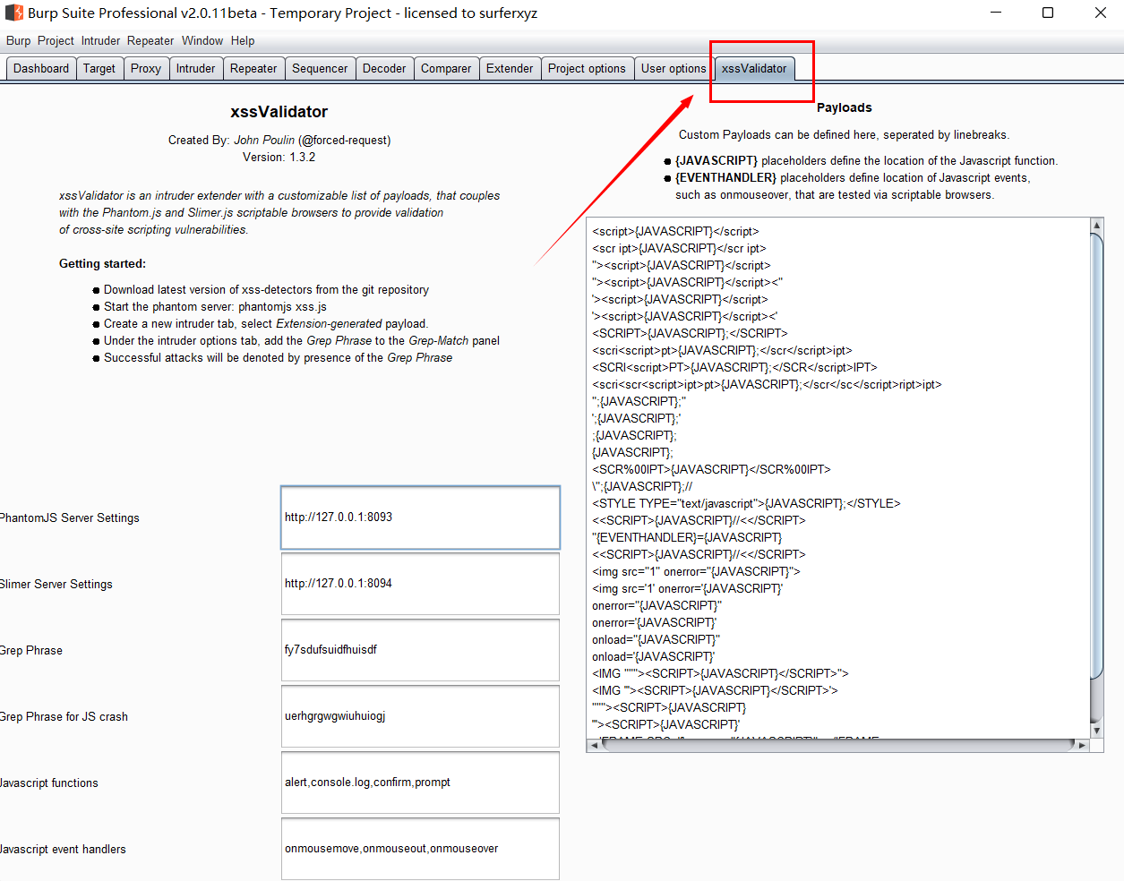Click the onload="{JAVASCRIPT}" payload line
The width and height of the screenshot is (1124, 881).
[x=656, y=639]
